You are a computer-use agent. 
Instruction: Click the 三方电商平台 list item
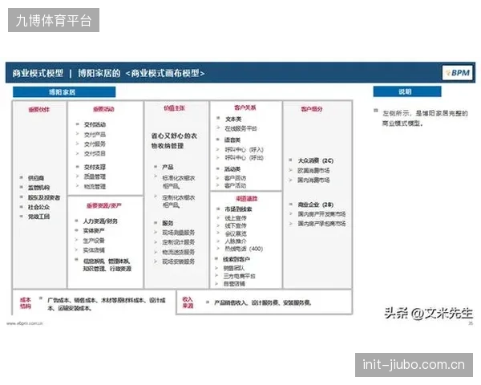[x=239, y=276]
